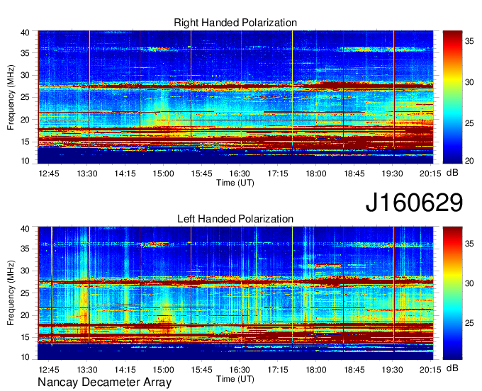Click the 'Nancay Decameter Array' caption
482x391 pixels.
tap(104, 382)
